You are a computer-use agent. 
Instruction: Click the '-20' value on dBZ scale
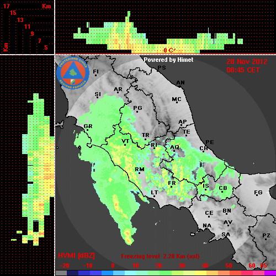click(x=65, y=266)
